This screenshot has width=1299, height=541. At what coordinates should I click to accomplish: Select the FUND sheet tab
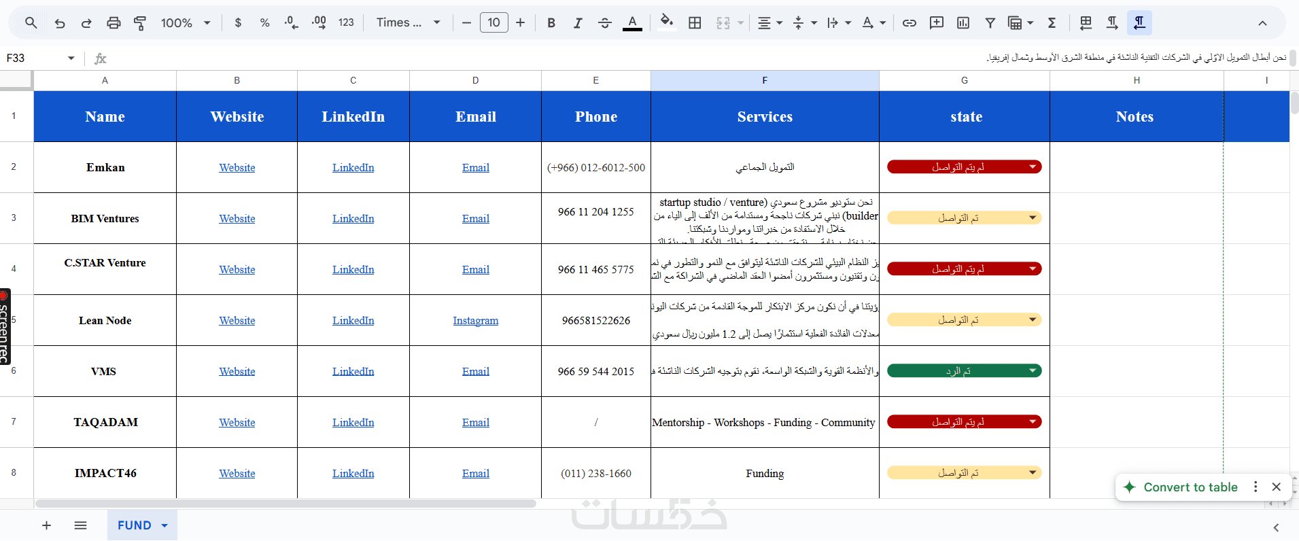coord(135,525)
